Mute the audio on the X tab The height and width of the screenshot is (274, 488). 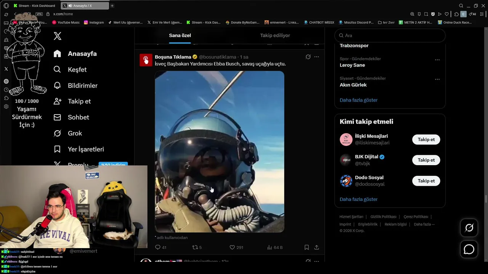click(x=71, y=6)
